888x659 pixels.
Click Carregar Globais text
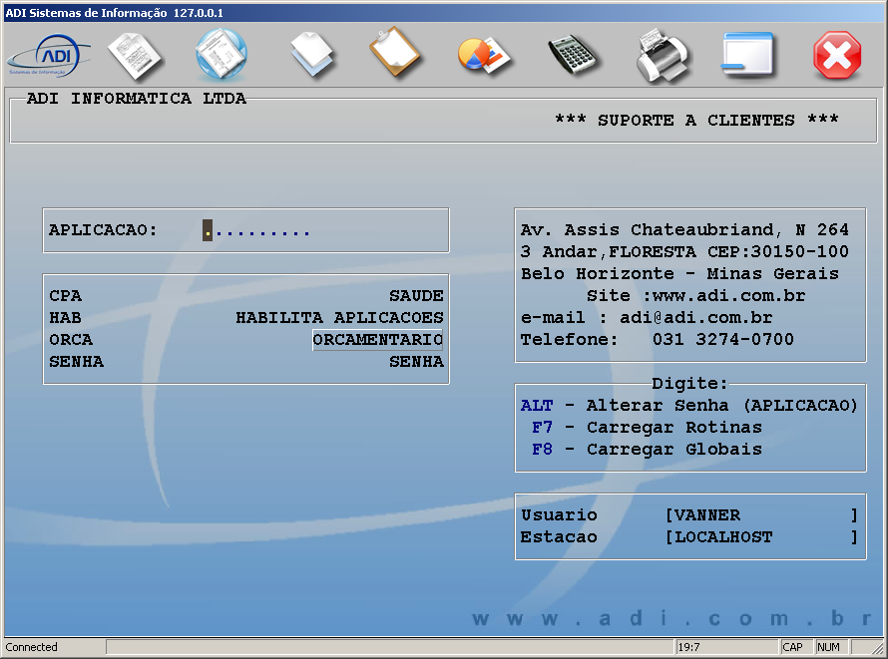[673, 450]
